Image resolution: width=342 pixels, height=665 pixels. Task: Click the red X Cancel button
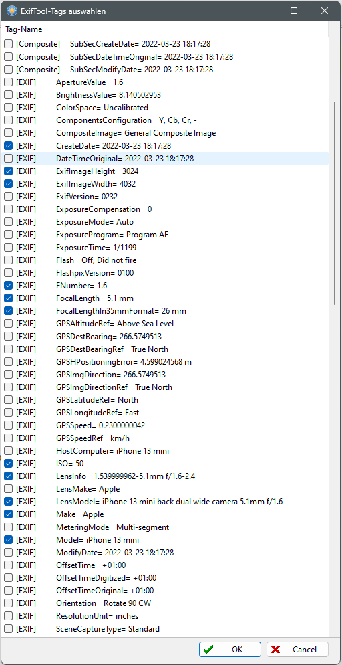pyautogui.click(x=297, y=650)
